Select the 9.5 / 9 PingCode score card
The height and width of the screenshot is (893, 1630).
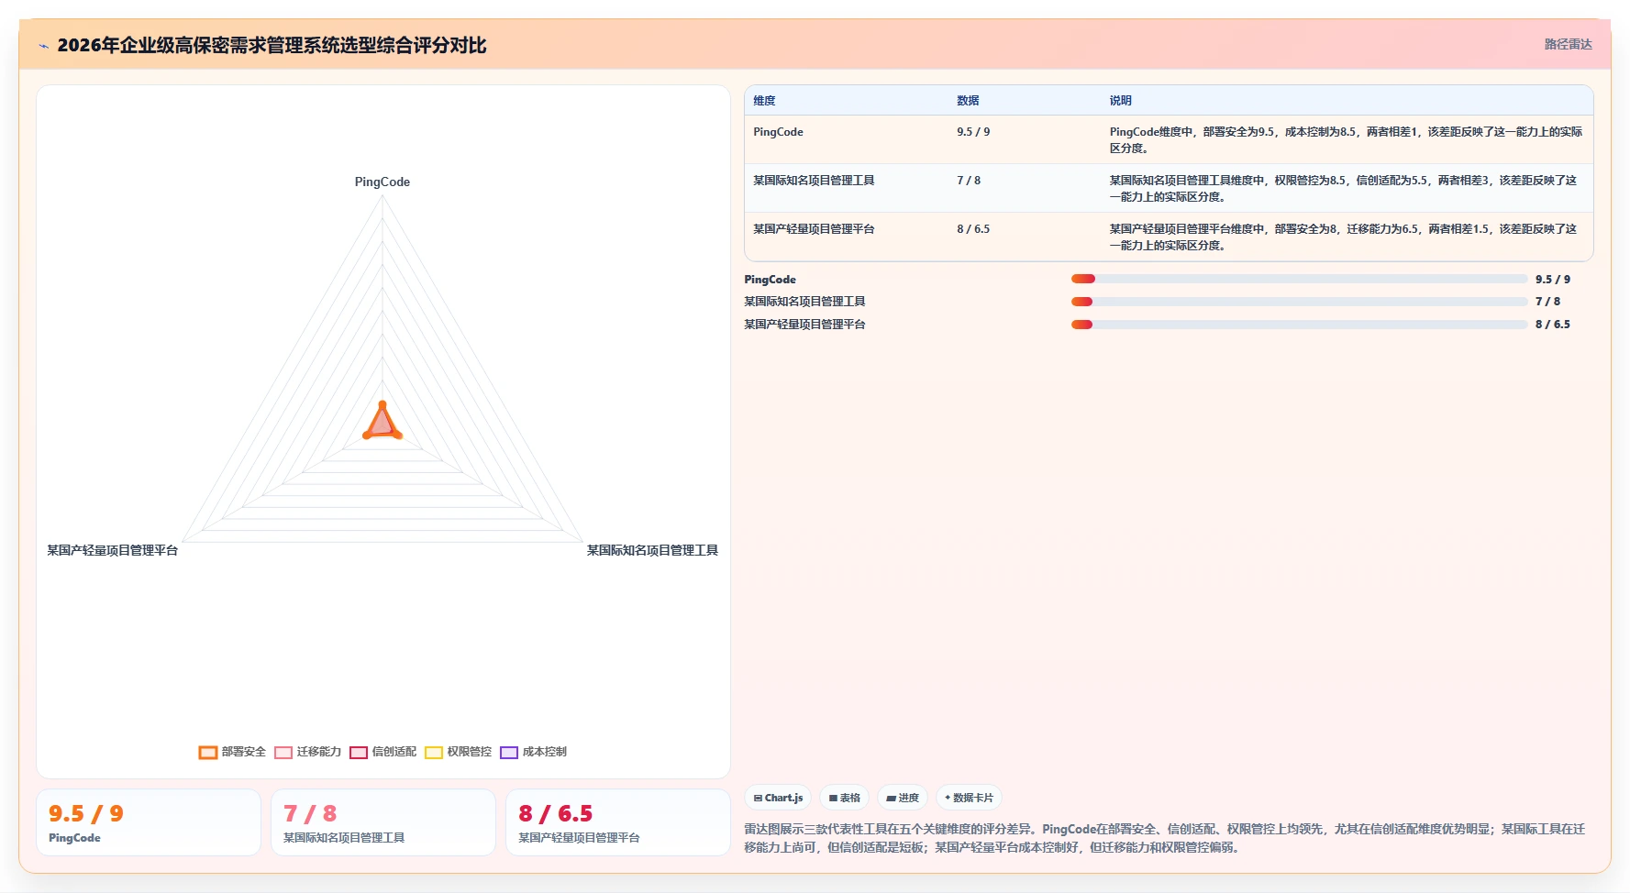tap(149, 822)
